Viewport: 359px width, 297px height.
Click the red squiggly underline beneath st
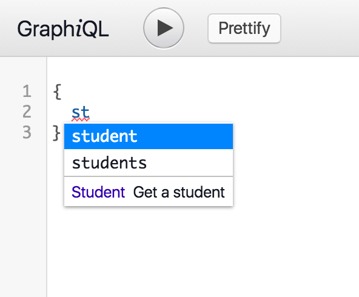(x=81, y=119)
